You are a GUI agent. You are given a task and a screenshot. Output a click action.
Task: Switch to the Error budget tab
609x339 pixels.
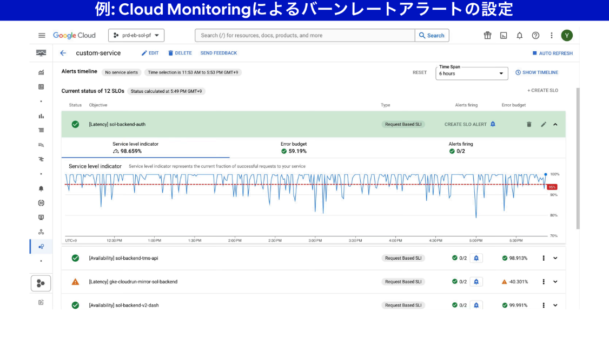[x=294, y=148]
